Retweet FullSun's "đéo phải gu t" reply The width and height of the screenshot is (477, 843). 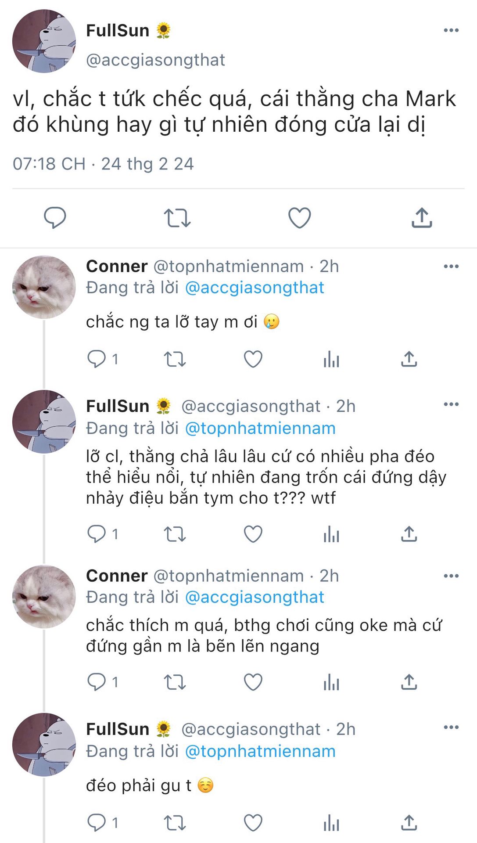[x=175, y=822]
